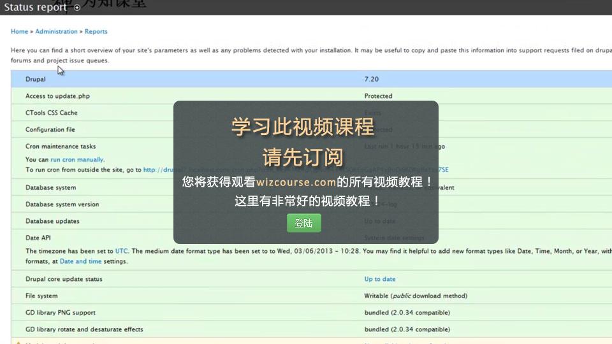Click the Status report page title

coord(36,8)
